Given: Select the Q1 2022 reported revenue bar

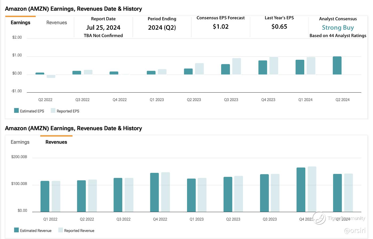Looking at the screenshot, I should coord(56,196).
